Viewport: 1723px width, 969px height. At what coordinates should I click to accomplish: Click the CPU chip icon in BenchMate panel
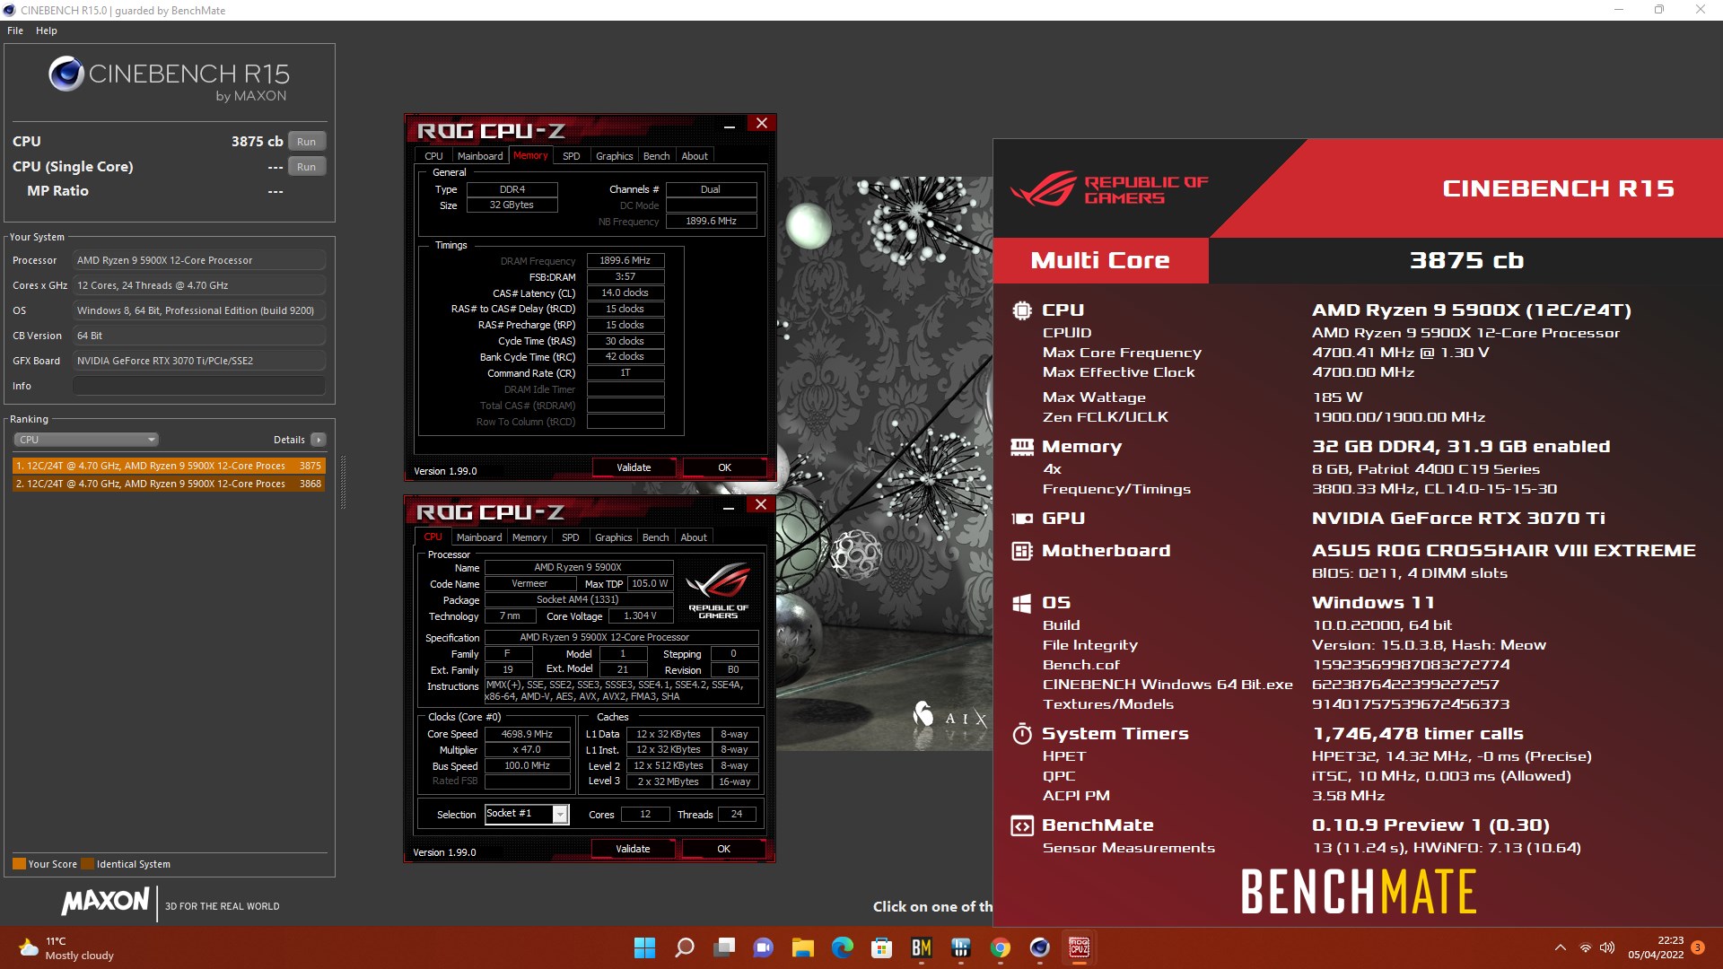[1022, 310]
